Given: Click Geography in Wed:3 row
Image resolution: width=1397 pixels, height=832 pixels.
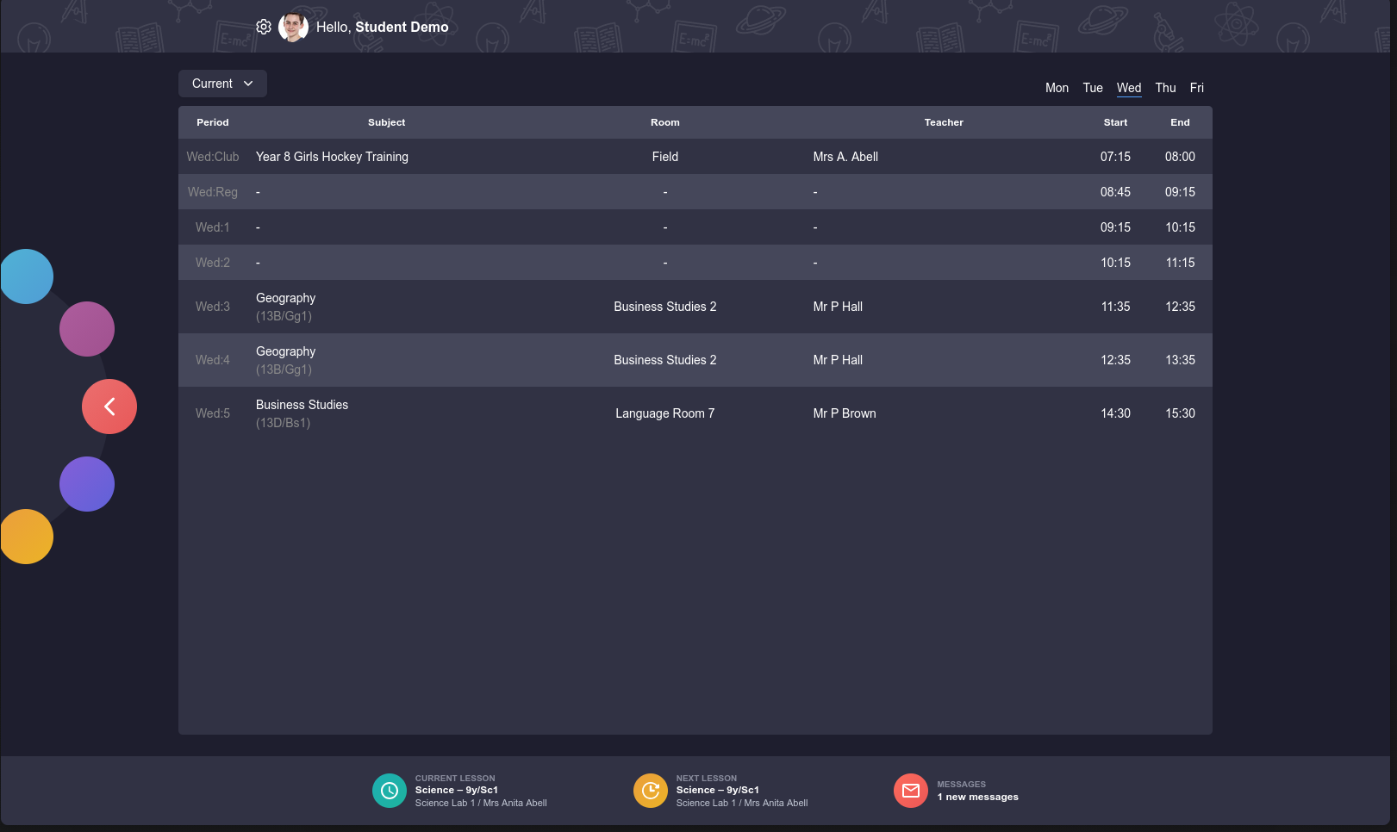Looking at the screenshot, I should coord(285,298).
